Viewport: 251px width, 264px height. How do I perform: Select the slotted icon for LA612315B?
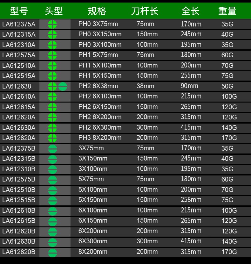53,159
